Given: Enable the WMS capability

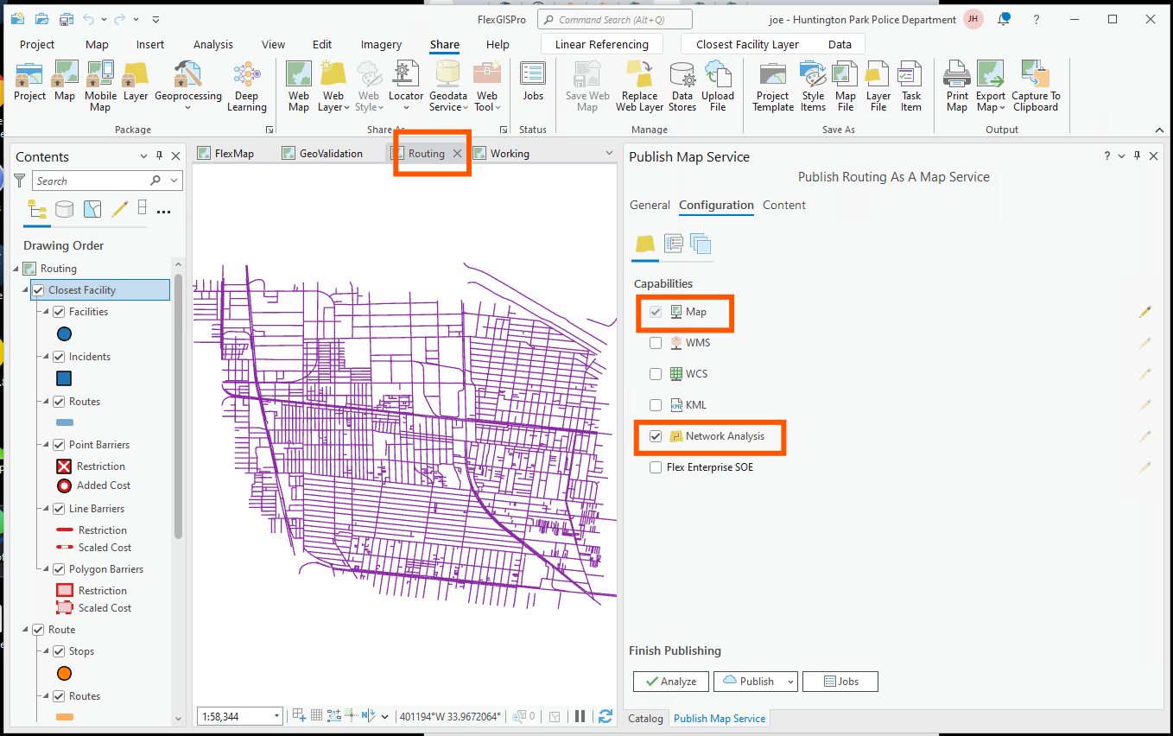Looking at the screenshot, I should (656, 343).
